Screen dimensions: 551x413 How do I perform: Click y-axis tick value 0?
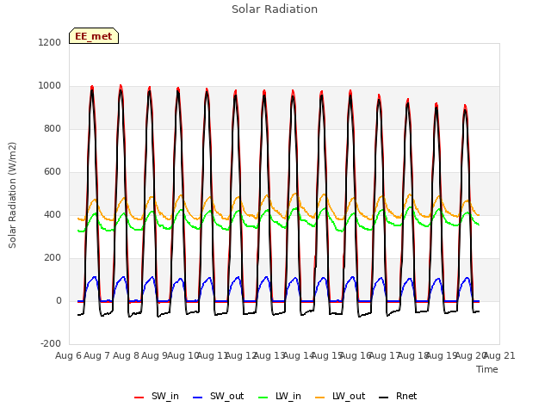coord(59,300)
